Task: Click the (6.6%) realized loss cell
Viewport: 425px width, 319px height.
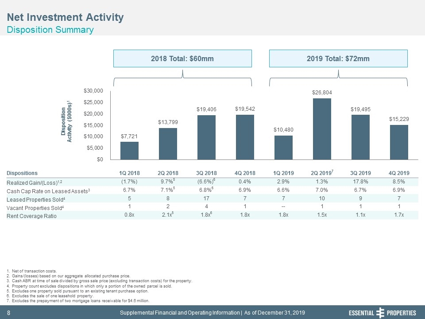Action: point(207,181)
